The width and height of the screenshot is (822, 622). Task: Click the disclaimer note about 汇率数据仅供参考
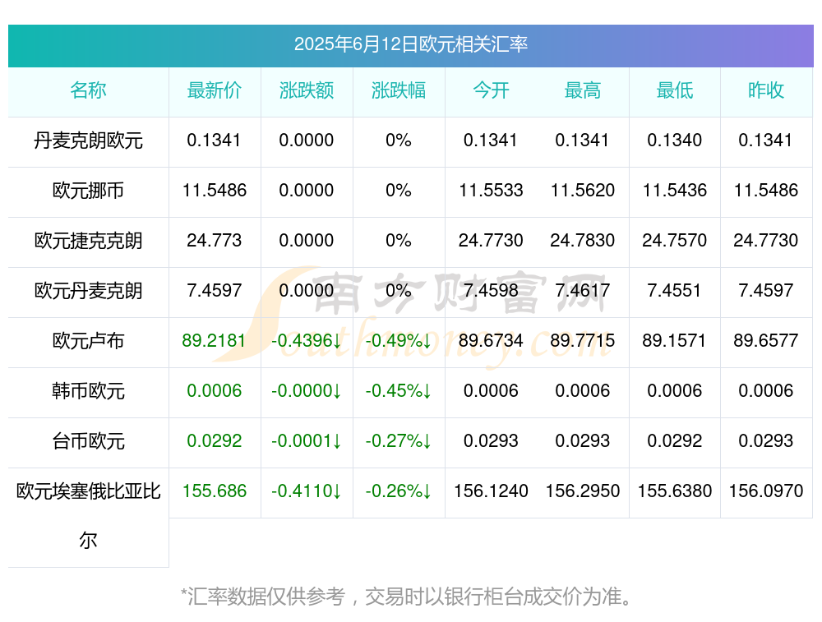407,597
